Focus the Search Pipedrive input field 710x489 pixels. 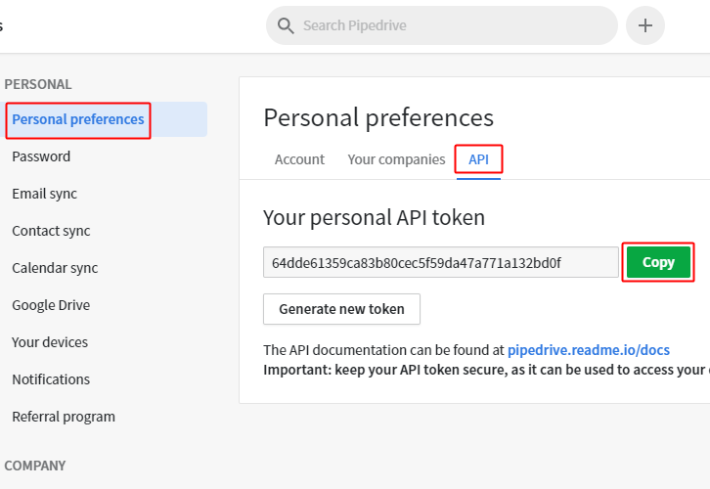coord(450,25)
